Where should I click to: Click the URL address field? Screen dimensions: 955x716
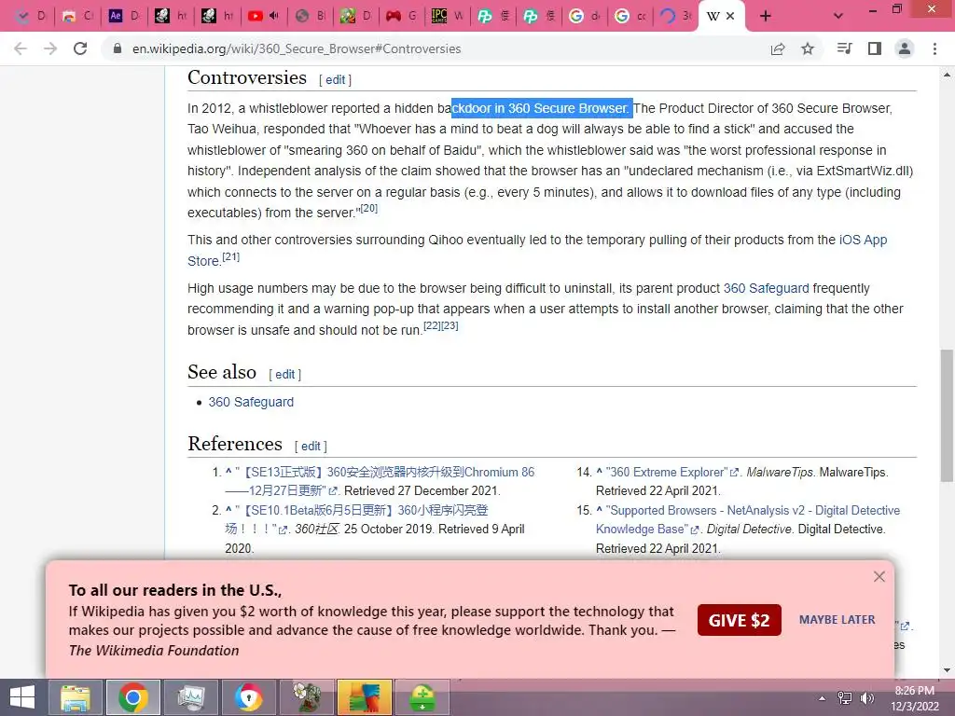click(297, 48)
